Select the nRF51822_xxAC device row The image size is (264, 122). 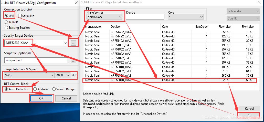[x=169, y=63]
